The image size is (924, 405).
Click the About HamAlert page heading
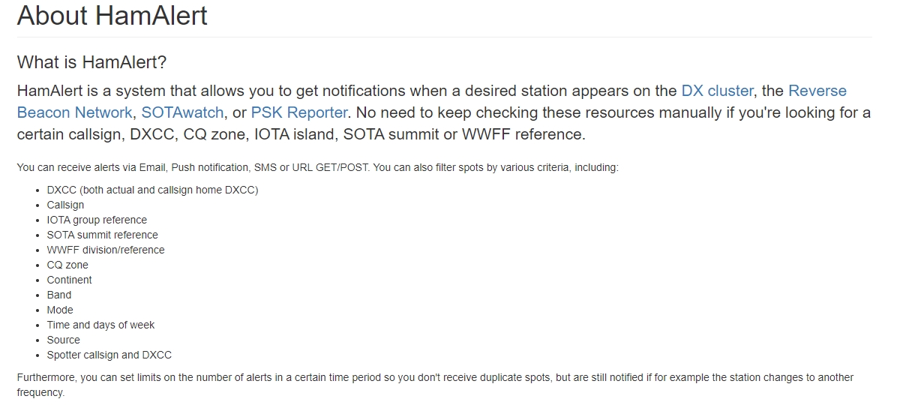coord(112,15)
